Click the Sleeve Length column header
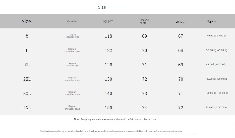 pyautogui.click(x=144, y=21)
